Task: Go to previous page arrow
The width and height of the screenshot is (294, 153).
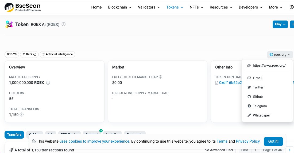Action: (255, 150)
